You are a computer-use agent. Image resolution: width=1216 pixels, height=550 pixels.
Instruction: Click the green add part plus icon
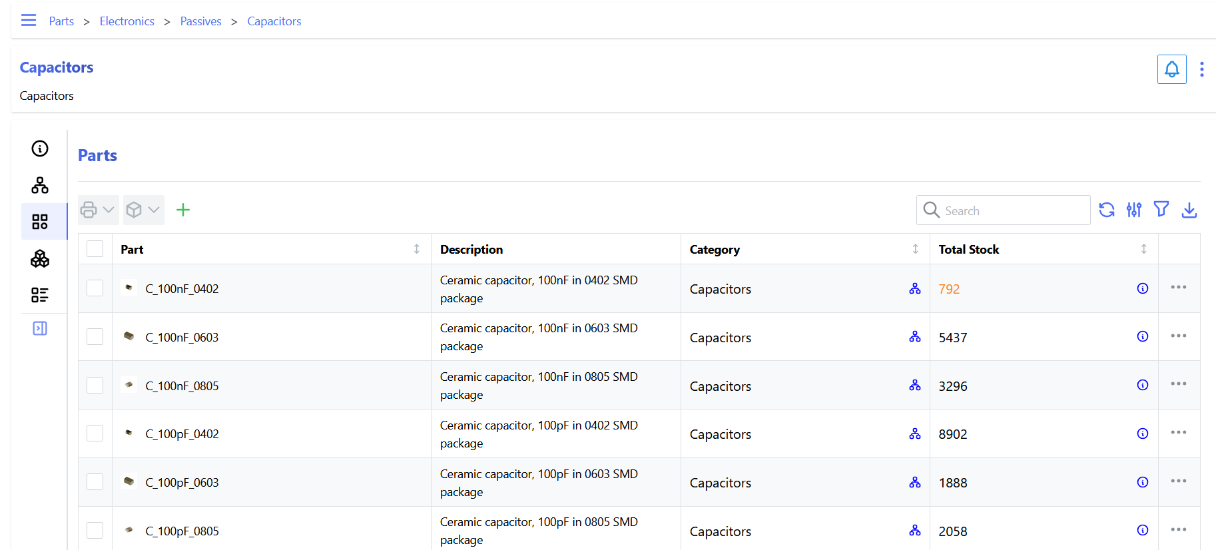(183, 210)
